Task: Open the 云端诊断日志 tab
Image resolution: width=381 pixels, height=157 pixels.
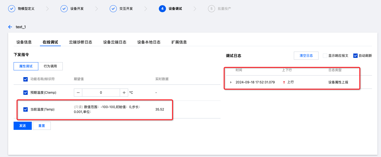Action: point(80,42)
